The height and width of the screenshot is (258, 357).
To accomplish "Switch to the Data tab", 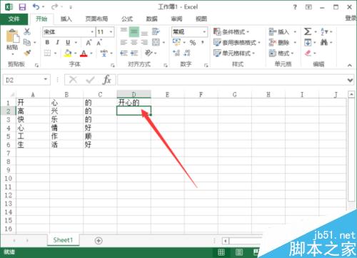I will click(x=151, y=19).
